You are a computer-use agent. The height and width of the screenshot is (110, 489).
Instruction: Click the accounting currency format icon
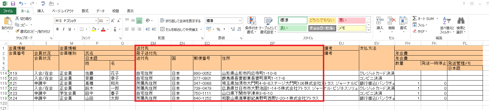pyautogui.click(x=209, y=29)
